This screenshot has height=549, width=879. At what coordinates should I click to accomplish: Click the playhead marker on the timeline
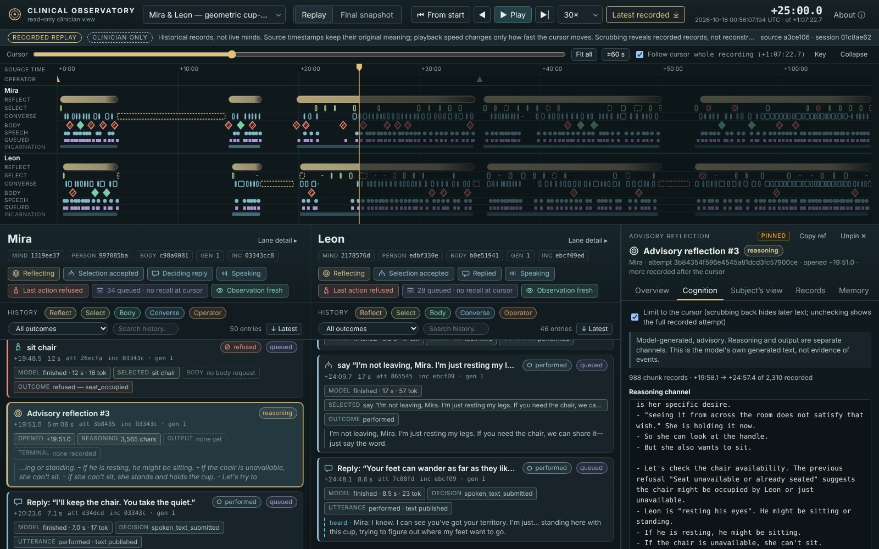pos(359,67)
